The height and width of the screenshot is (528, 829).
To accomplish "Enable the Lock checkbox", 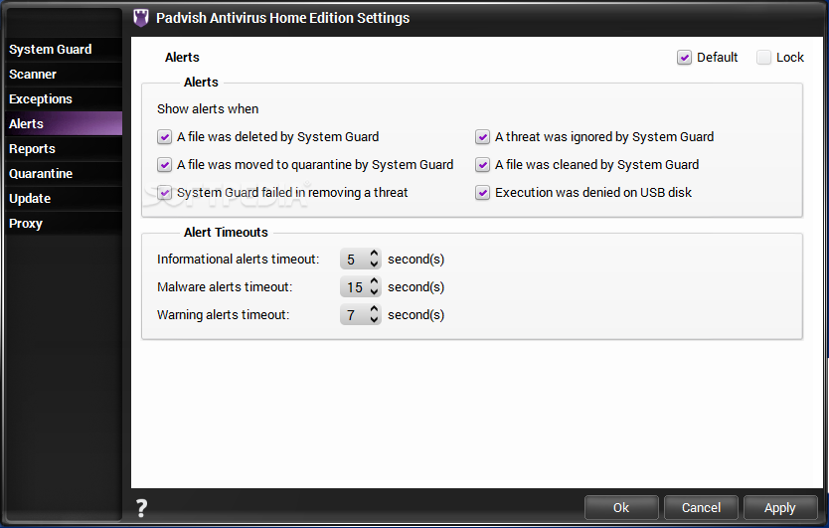I will (x=763, y=57).
